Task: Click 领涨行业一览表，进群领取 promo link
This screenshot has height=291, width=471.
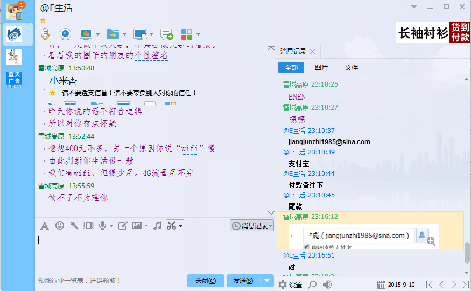Action: [80, 280]
